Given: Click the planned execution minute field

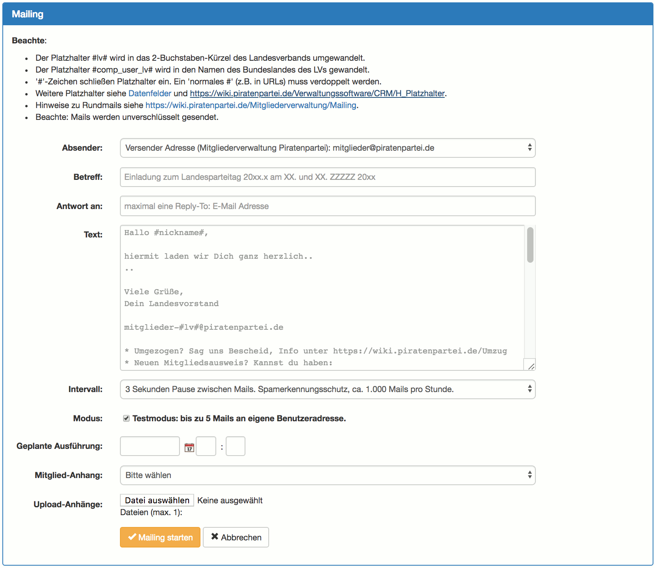Looking at the screenshot, I should (236, 446).
